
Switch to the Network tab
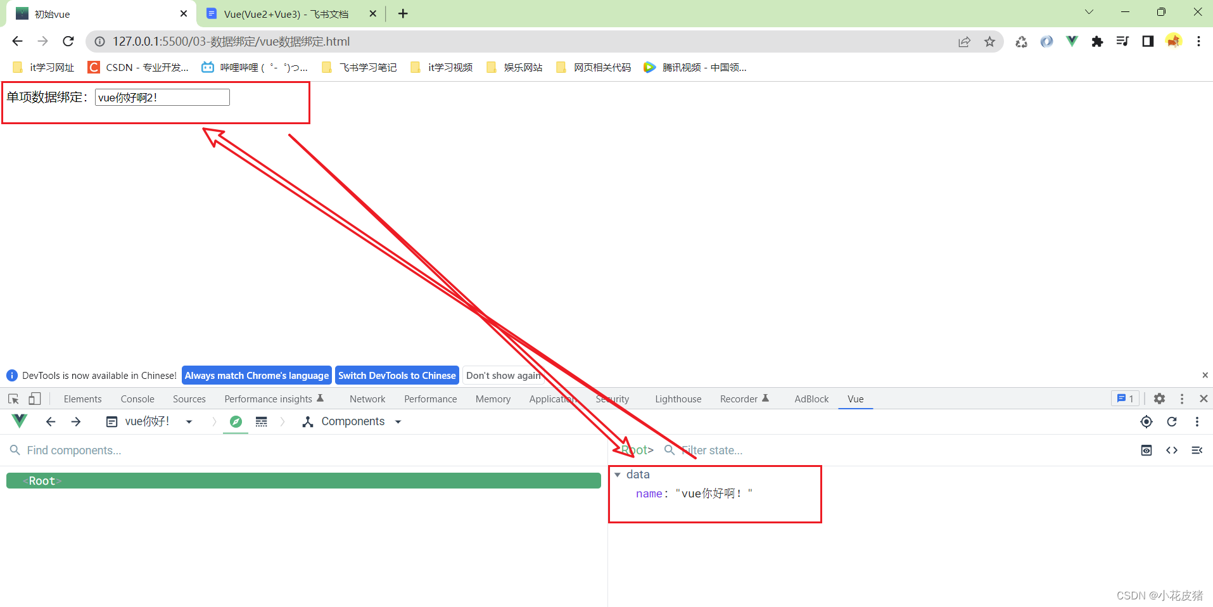click(x=367, y=399)
